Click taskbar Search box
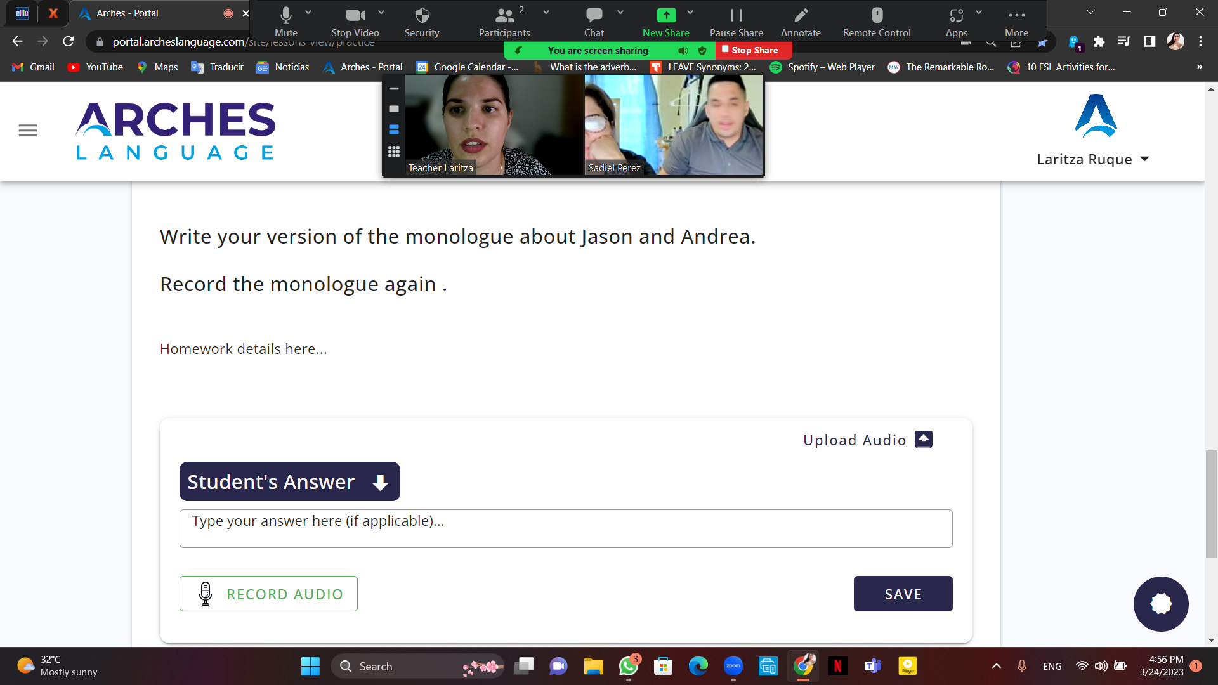The image size is (1218, 685). tap(417, 666)
